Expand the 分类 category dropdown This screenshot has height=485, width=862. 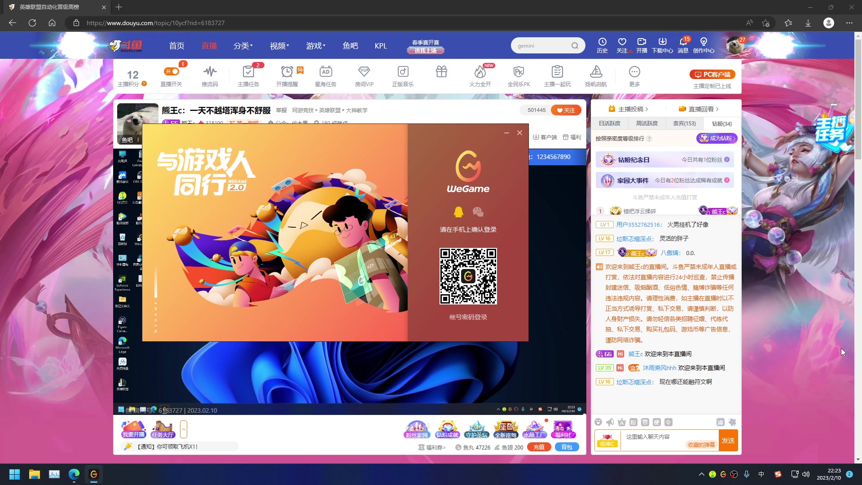point(243,45)
